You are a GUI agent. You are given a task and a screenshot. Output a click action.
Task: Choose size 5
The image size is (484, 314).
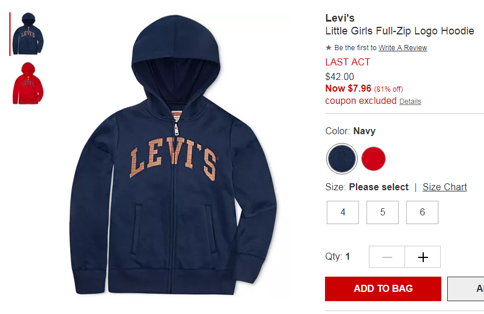(x=382, y=212)
